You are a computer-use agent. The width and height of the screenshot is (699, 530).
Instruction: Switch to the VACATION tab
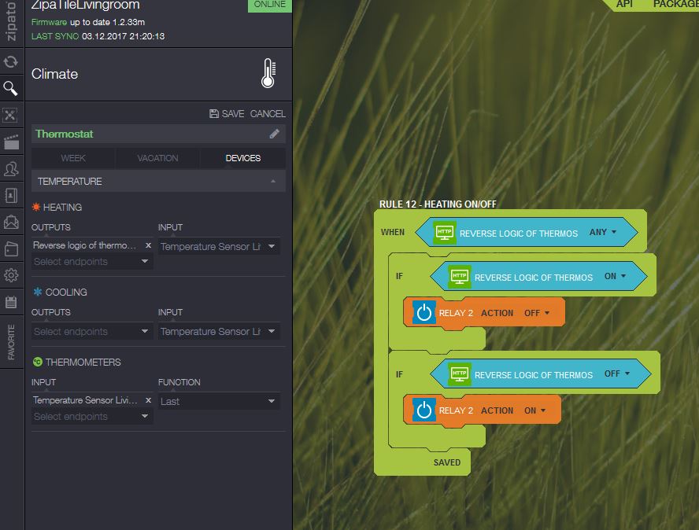(x=157, y=158)
